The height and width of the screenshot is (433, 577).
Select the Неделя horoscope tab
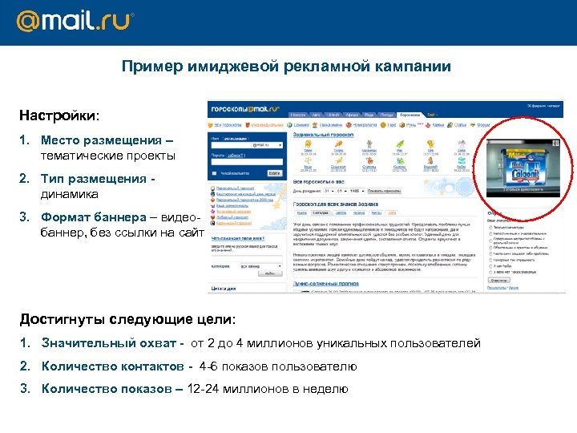(359, 213)
